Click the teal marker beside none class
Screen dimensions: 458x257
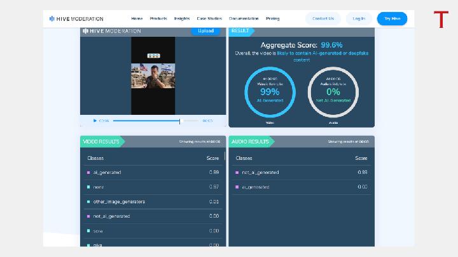click(88, 187)
